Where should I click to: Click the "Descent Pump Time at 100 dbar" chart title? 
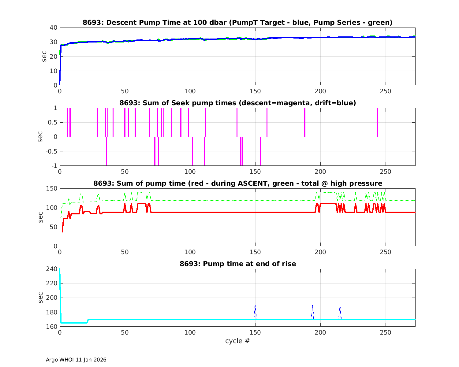click(x=237, y=23)
